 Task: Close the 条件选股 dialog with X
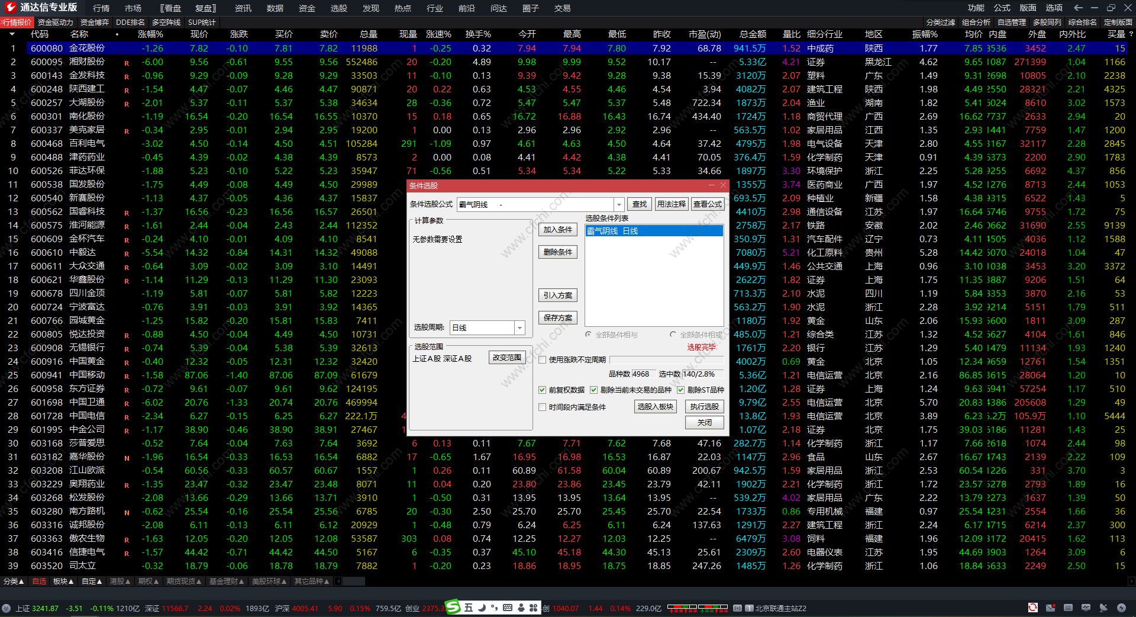tap(723, 185)
